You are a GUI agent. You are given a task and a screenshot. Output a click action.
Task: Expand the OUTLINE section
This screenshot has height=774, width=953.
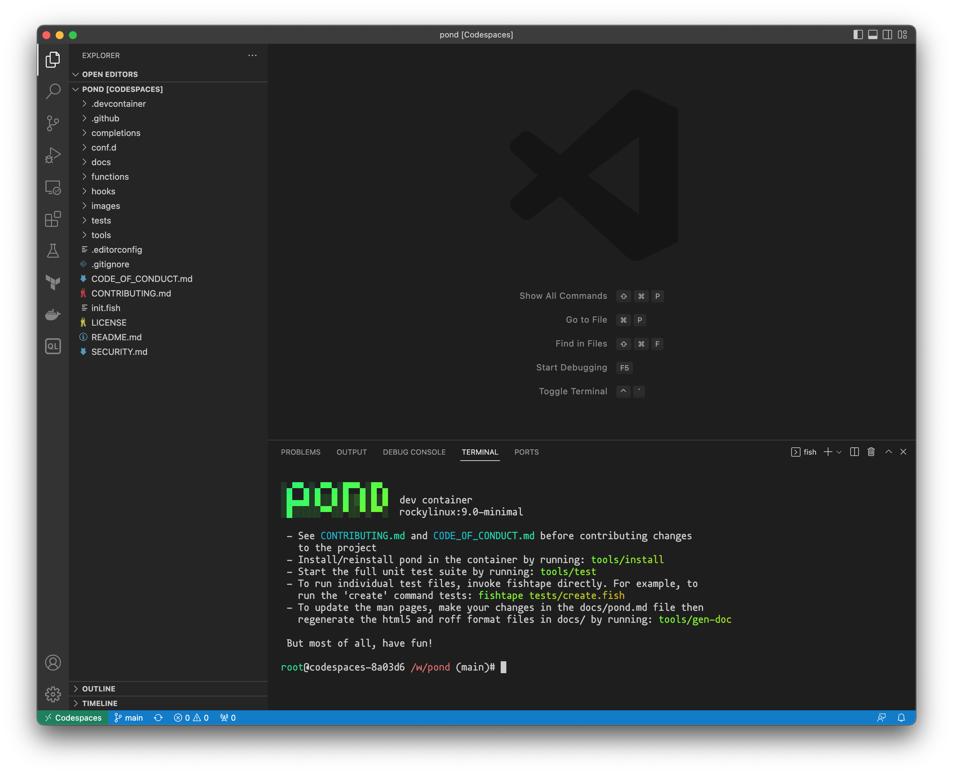point(98,688)
